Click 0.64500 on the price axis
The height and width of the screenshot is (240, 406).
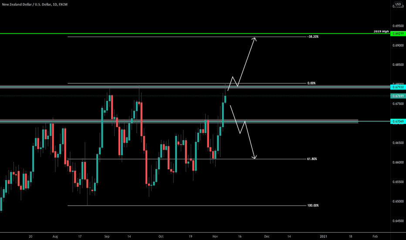click(398, 221)
